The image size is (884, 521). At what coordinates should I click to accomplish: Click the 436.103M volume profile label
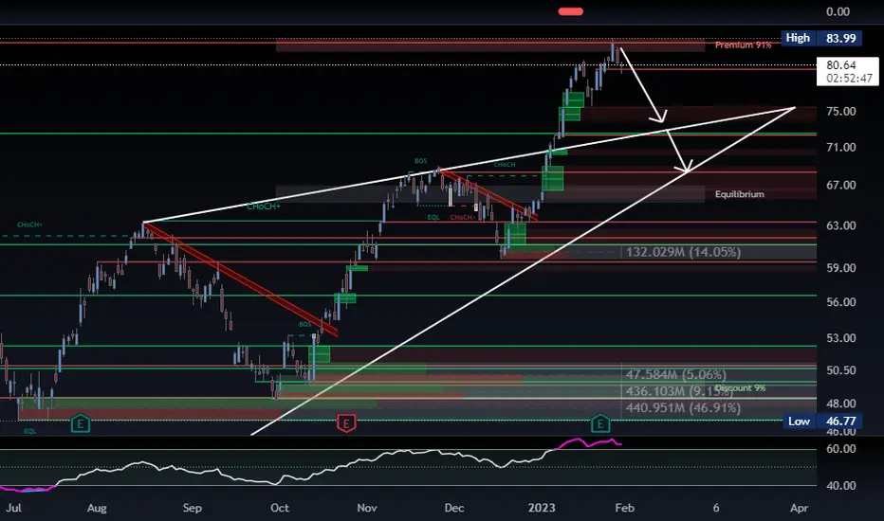(679, 391)
